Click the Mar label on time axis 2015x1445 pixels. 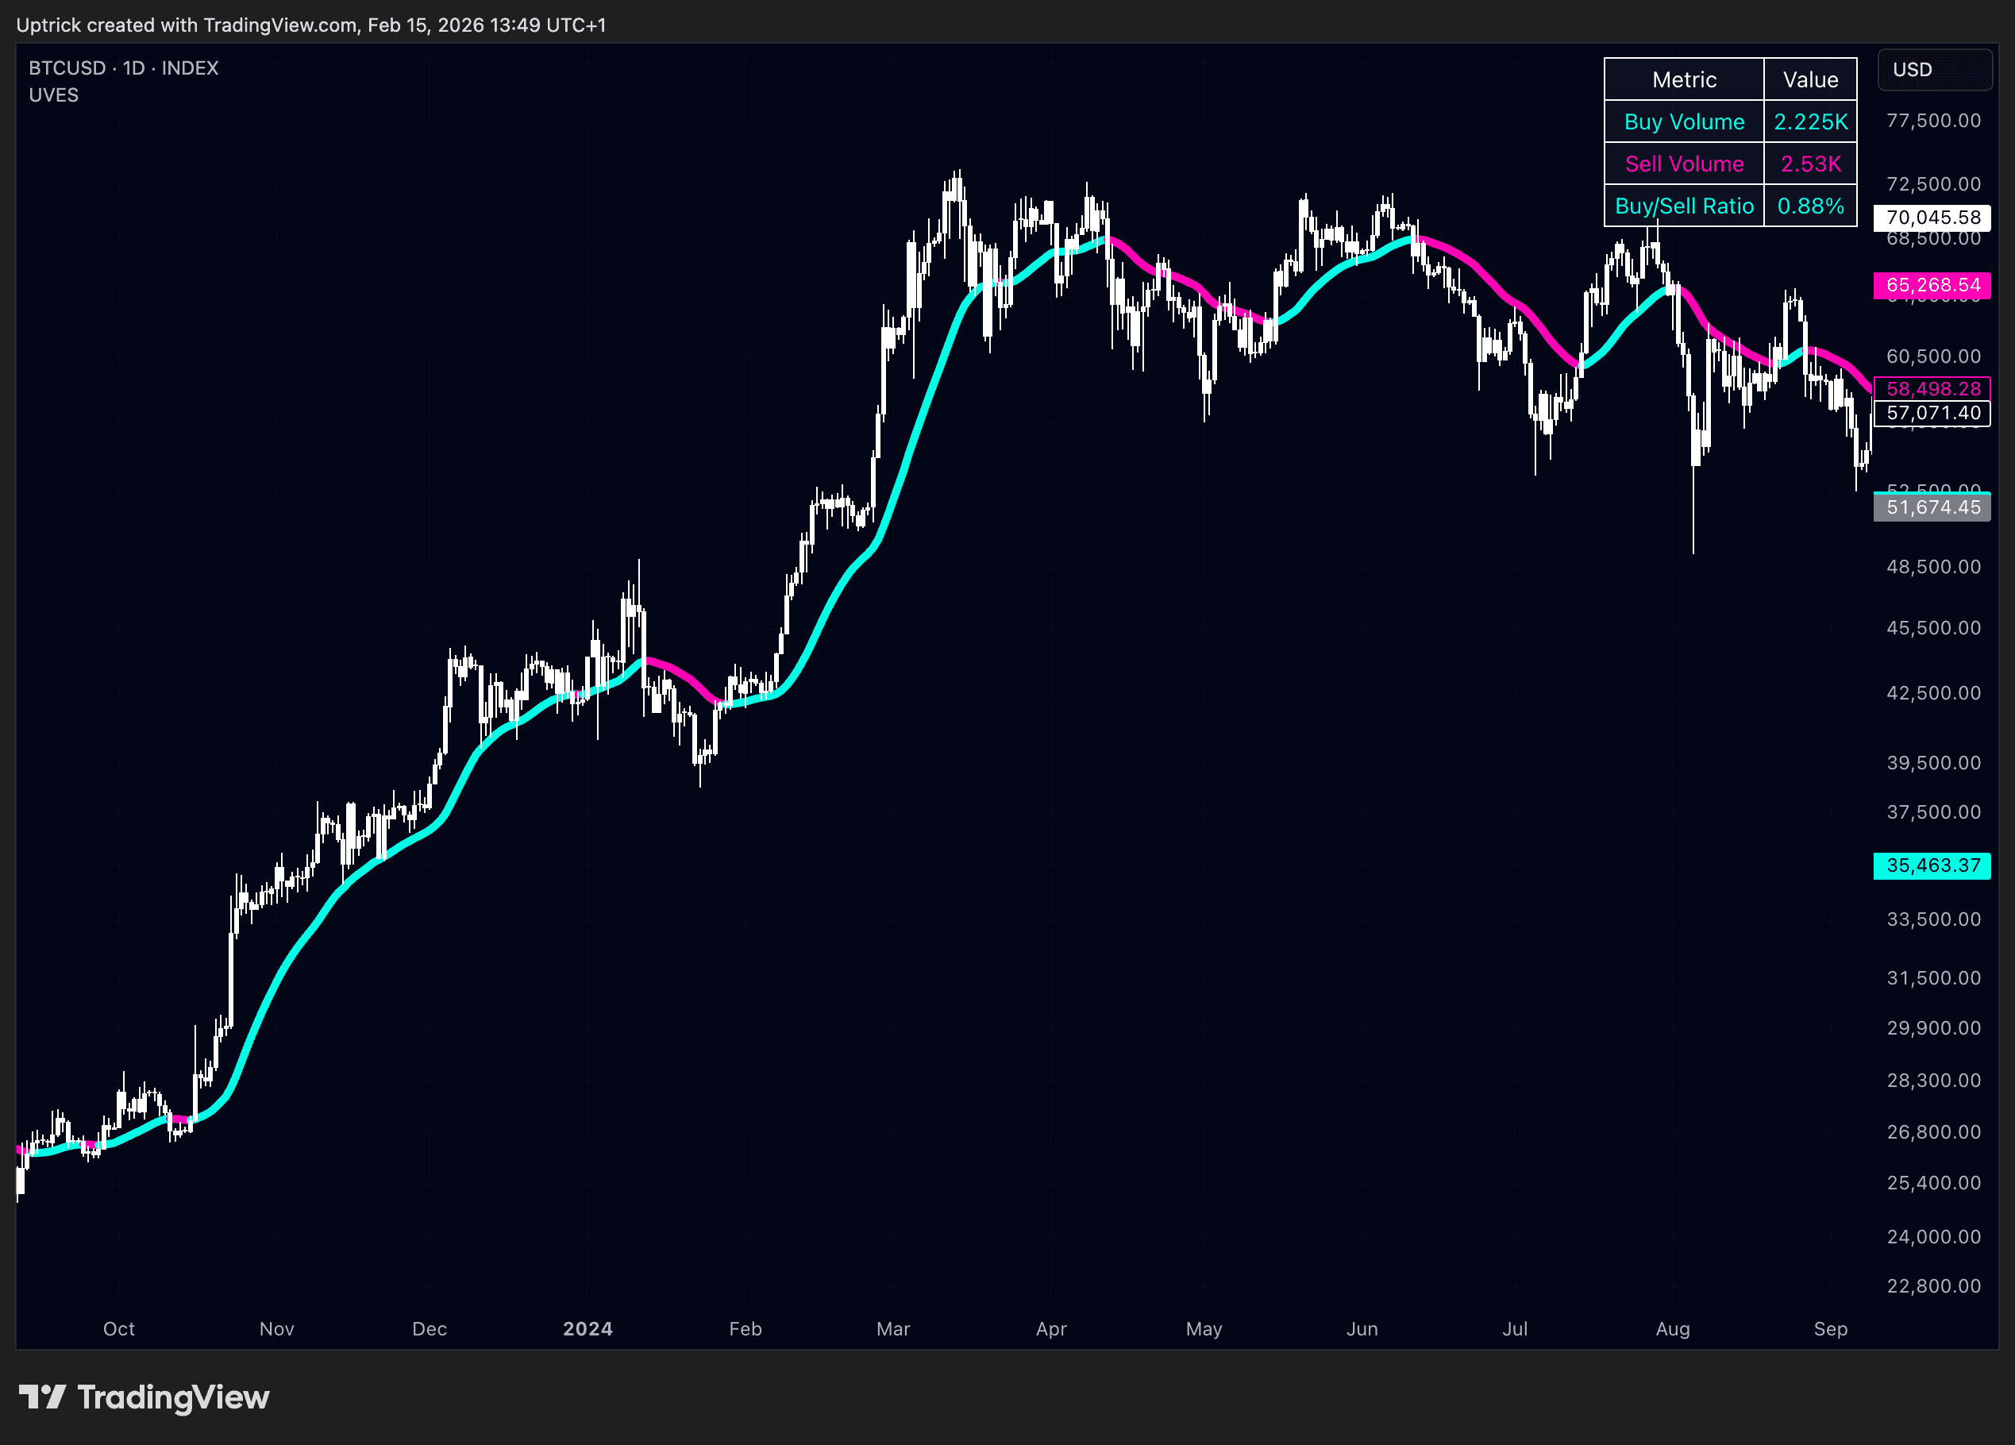[893, 1328]
